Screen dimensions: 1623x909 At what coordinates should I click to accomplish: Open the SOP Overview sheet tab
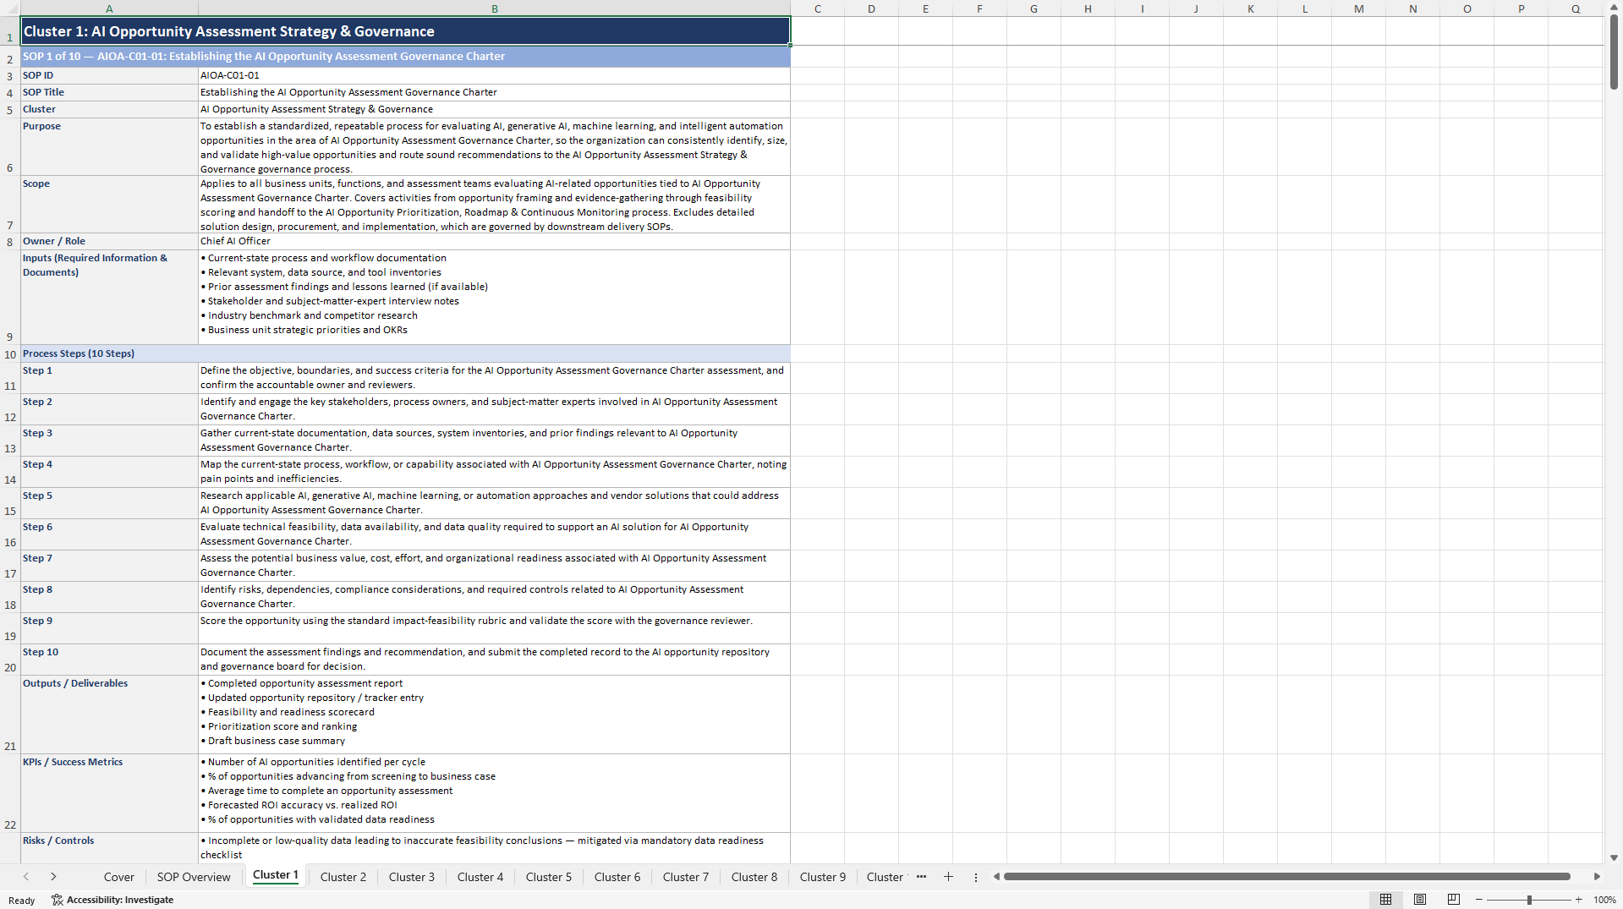(194, 877)
